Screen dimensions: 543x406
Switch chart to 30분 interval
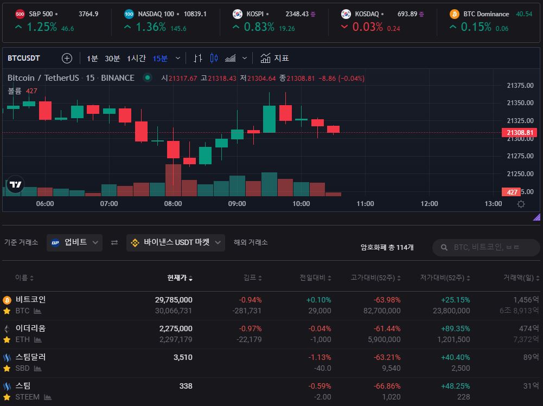click(112, 59)
